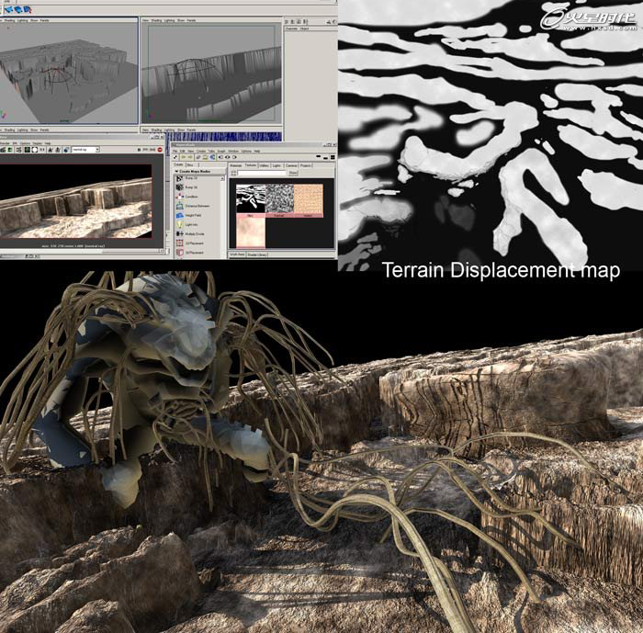The width and height of the screenshot is (643, 633).
Task: Open the IPR menu in Render View
Action: (16, 143)
